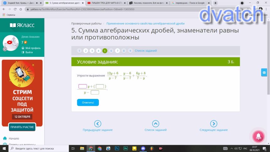Open the mail envelope side widget
Image resolution: width=270 pixels, height=152 pixels.
(x=264, y=73)
